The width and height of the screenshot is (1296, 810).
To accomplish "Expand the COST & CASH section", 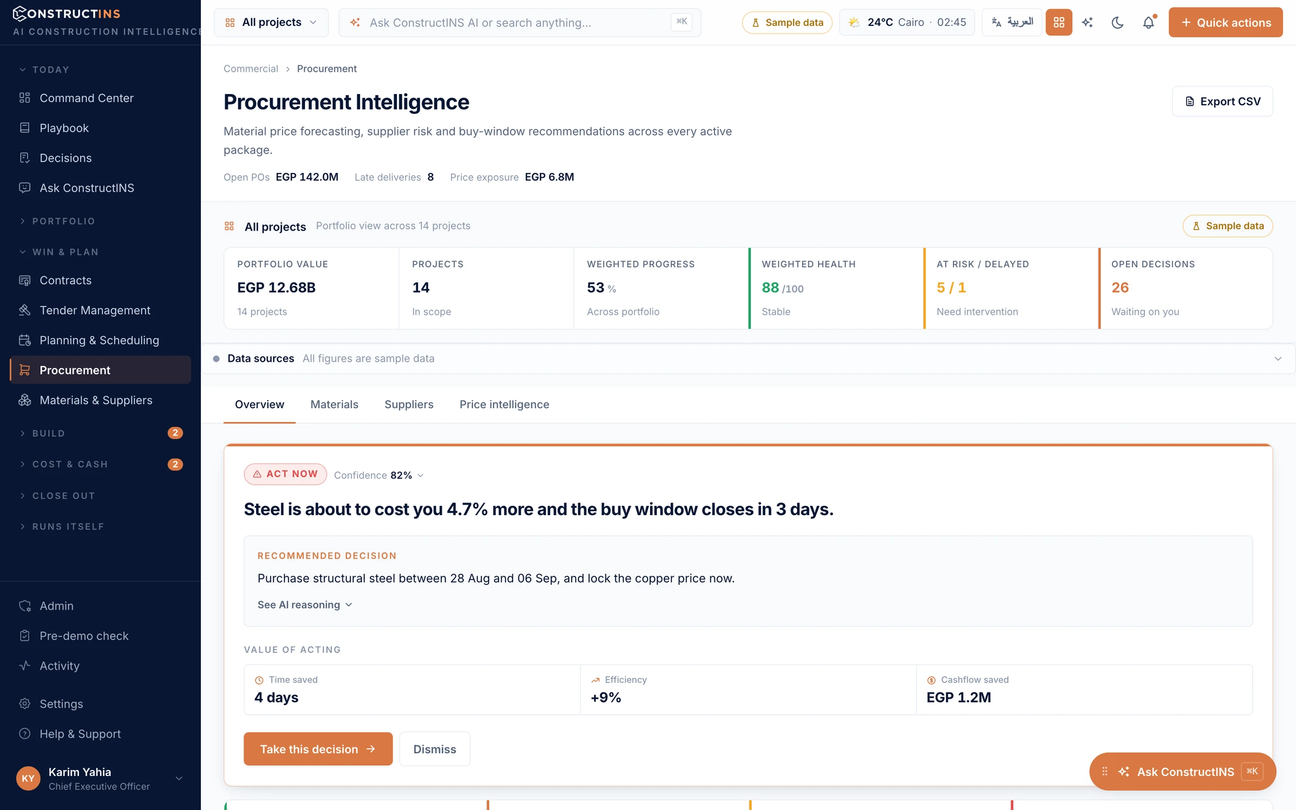I will click(100, 464).
